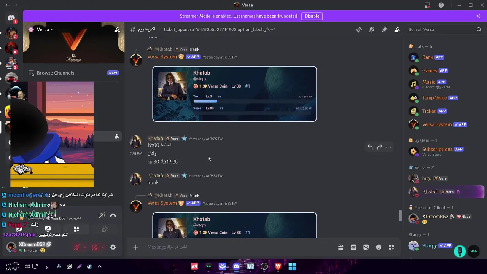Open microphone input options arrow
Viewport: 487px width, 274px height.
84,247
